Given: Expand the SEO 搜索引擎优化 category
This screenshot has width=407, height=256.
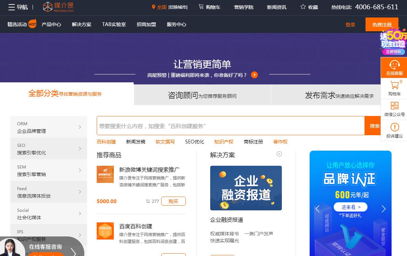Looking at the screenshot, I should pos(49,149).
